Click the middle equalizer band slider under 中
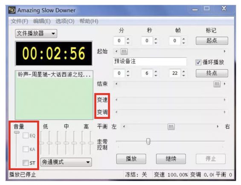 66,143
